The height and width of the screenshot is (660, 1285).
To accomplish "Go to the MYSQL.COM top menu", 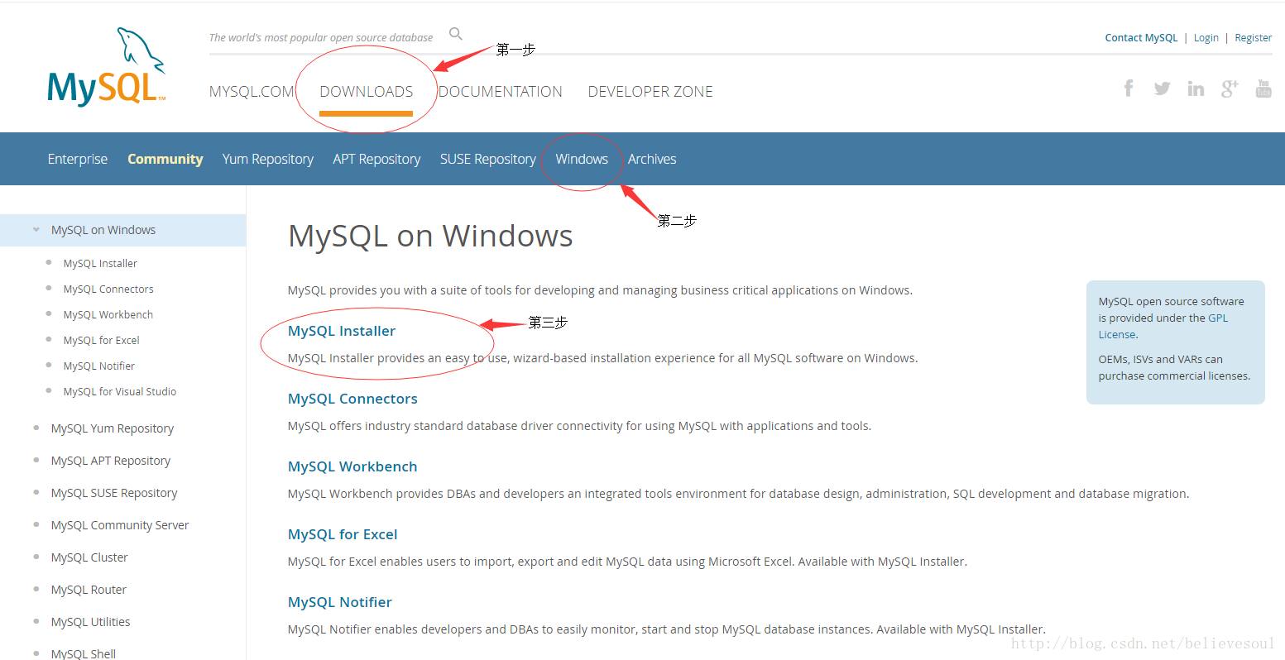I will [252, 92].
